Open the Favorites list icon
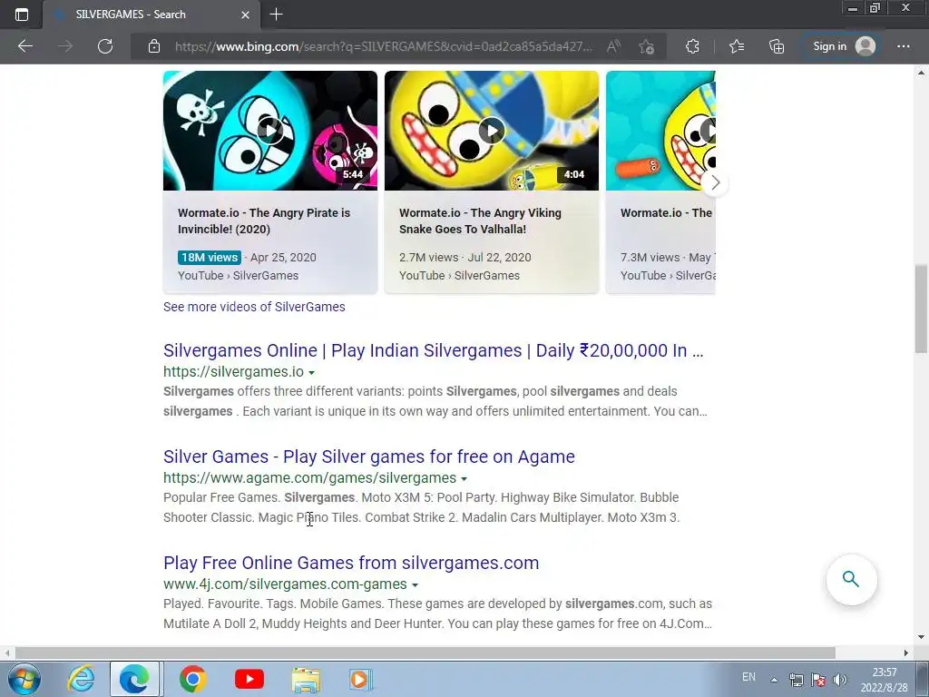Viewport: 929px width, 697px height. tap(737, 46)
